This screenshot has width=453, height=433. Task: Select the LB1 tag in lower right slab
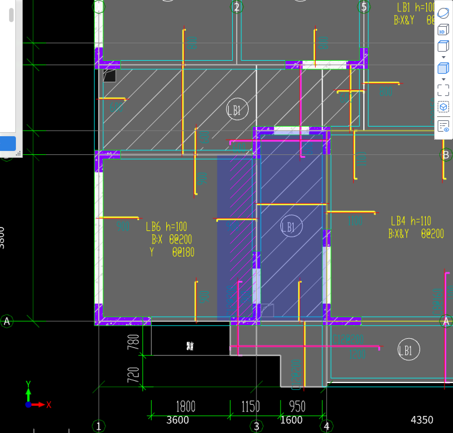(x=409, y=349)
